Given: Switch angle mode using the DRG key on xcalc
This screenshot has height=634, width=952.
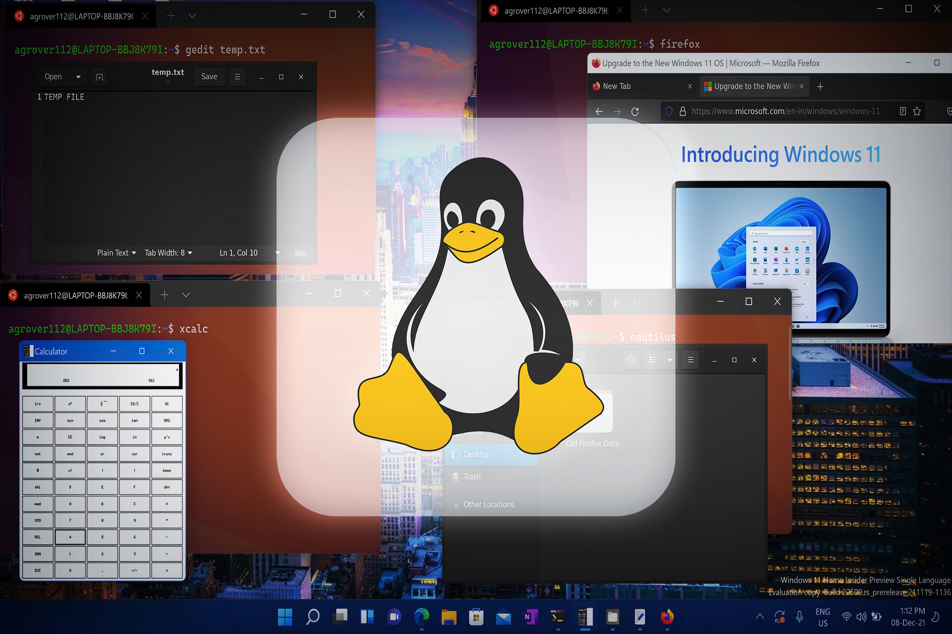Looking at the screenshot, I should tap(167, 420).
